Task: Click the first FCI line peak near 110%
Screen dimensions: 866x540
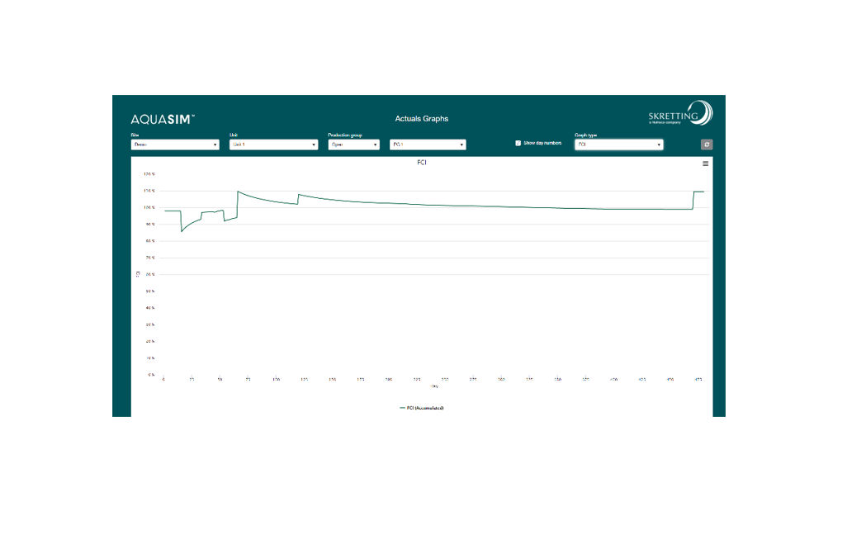Action: pyautogui.click(x=238, y=192)
